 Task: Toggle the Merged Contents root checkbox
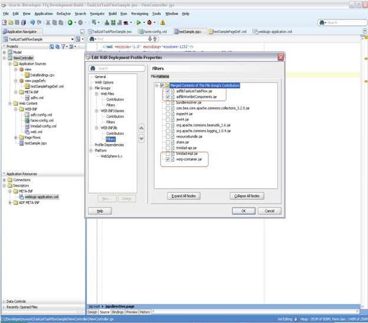pyautogui.click(x=162, y=85)
